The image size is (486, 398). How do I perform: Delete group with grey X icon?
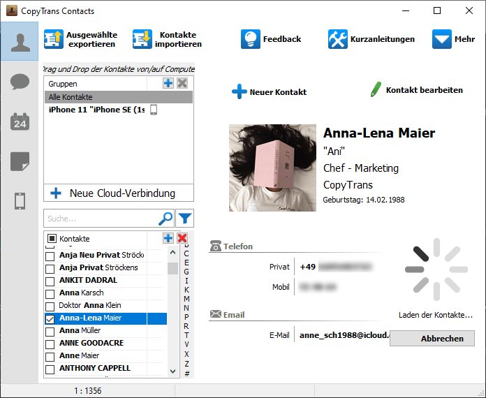point(182,83)
